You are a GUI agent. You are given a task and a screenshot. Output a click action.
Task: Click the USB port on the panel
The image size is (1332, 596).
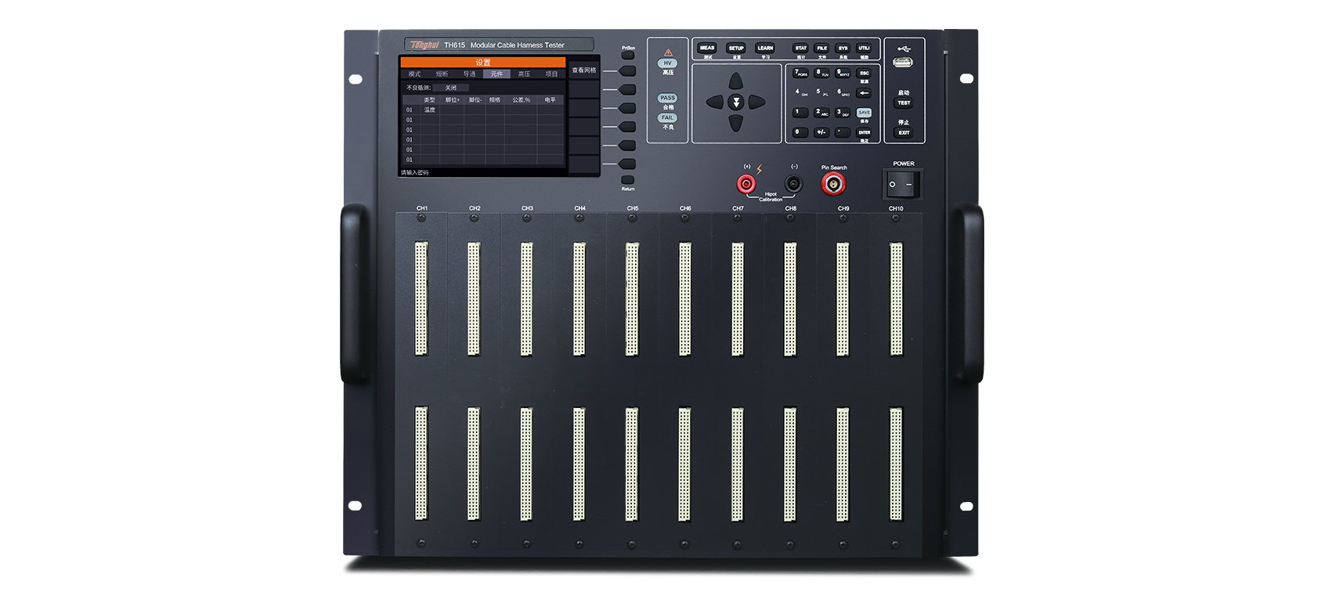click(x=903, y=63)
